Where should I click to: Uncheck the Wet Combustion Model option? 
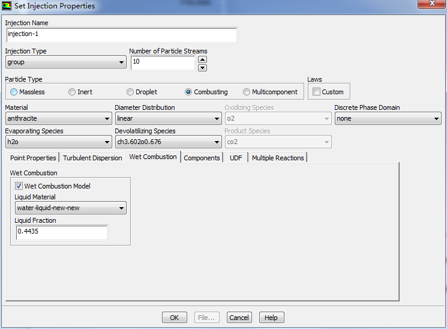tap(19, 186)
